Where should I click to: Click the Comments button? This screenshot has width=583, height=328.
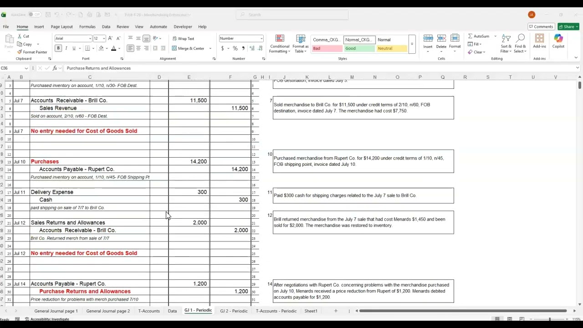pos(541,26)
